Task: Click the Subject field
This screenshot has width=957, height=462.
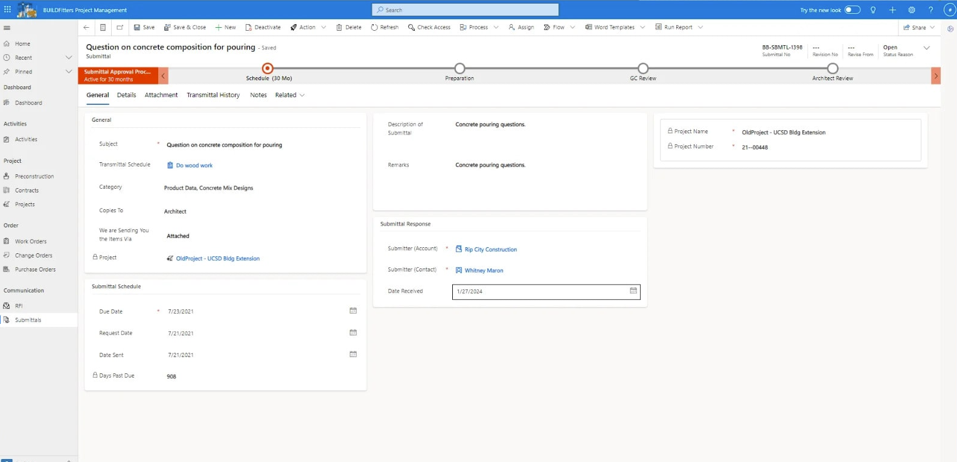Action: click(261, 145)
